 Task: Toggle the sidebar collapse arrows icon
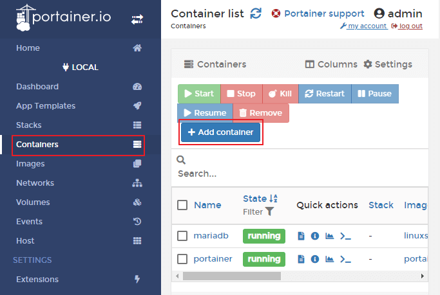[x=137, y=19]
